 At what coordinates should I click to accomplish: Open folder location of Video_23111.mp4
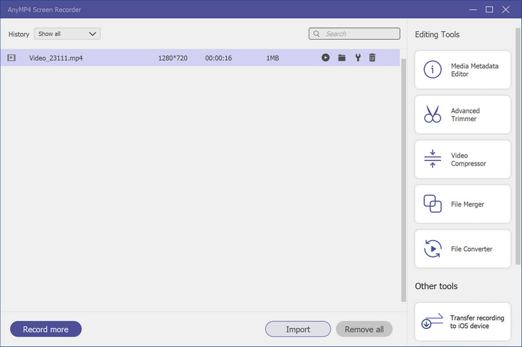[x=341, y=58]
